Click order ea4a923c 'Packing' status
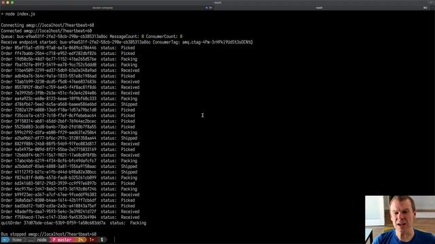 click(129, 98)
